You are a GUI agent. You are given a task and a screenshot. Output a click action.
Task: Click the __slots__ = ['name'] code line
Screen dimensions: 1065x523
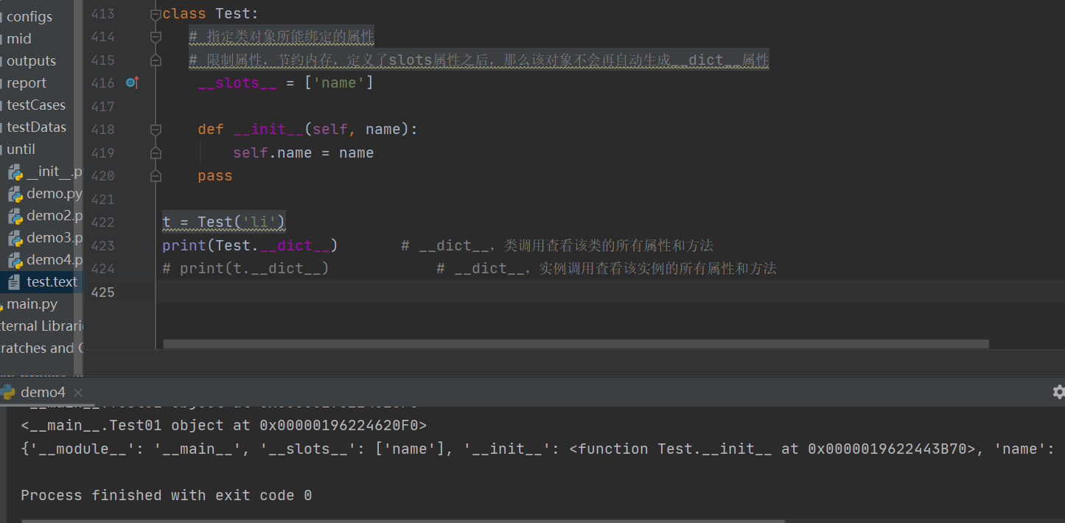coord(285,83)
